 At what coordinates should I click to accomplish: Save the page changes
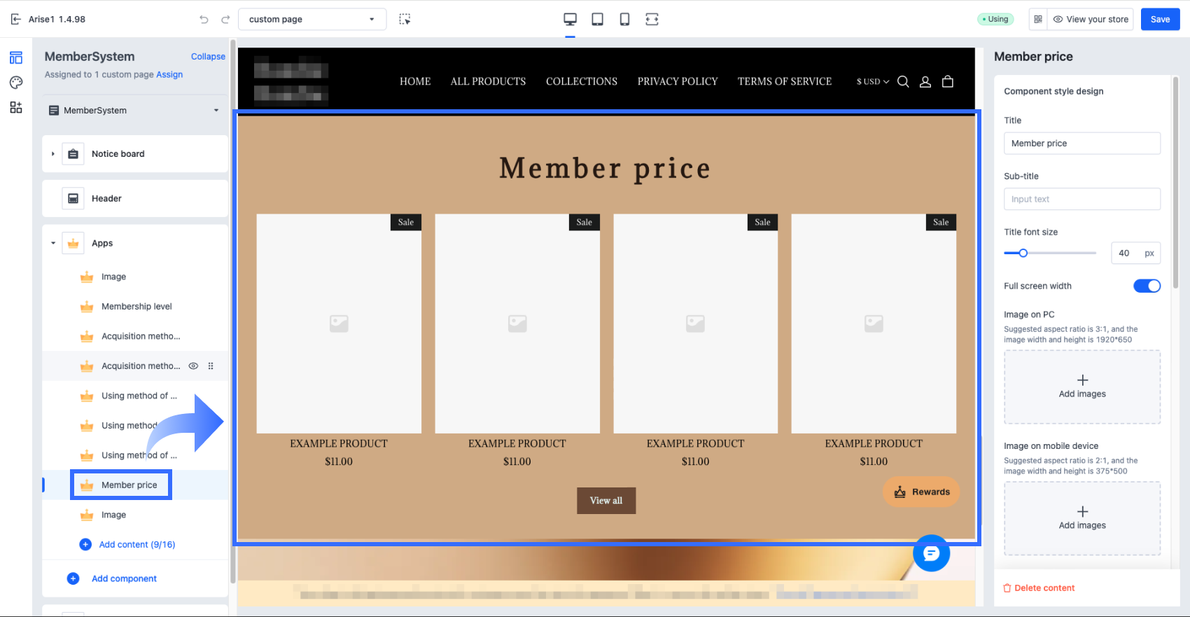click(x=1160, y=19)
